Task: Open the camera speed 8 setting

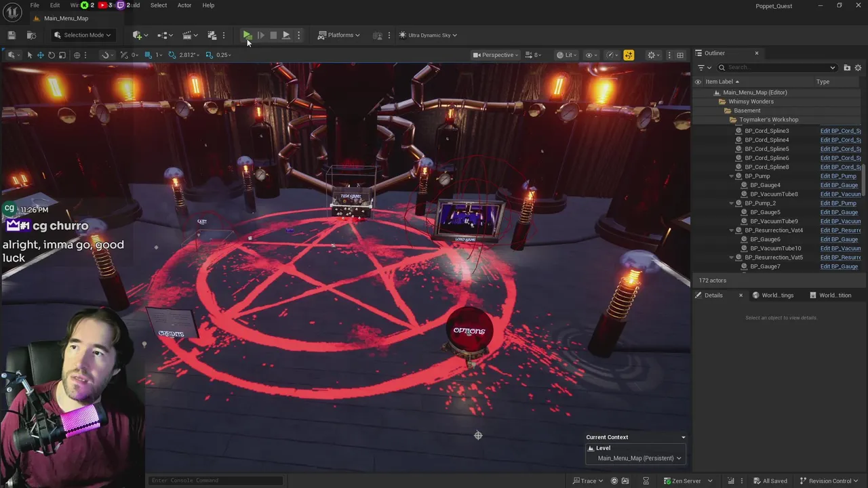Action: [x=533, y=55]
